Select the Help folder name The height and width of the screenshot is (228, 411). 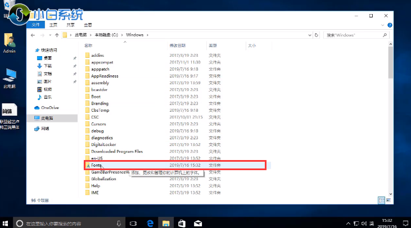pyautogui.click(x=96, y=185)
